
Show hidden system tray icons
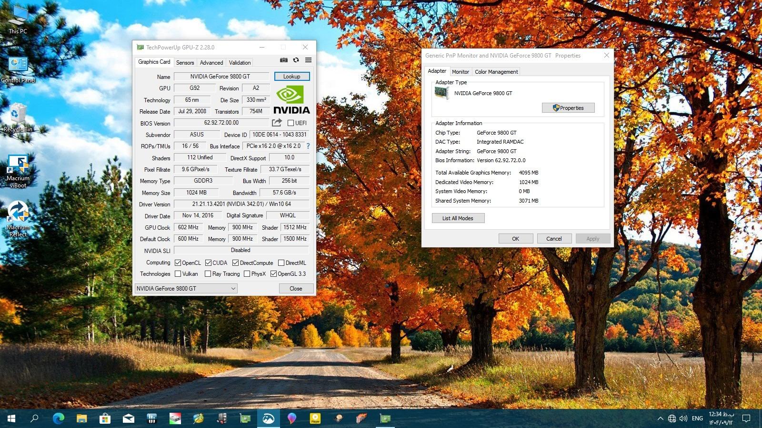[660, 418]
